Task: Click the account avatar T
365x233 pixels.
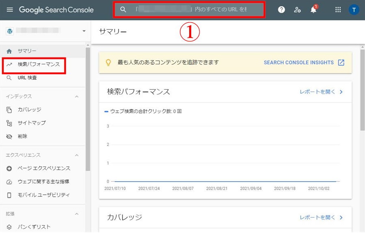Action: pos(354,10)
